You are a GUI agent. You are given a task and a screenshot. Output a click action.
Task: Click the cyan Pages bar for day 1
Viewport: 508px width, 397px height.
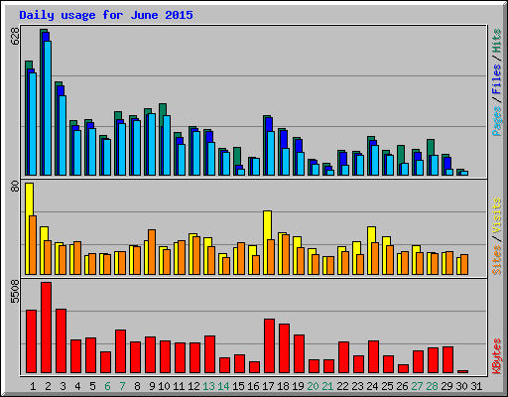click(33, 124)
